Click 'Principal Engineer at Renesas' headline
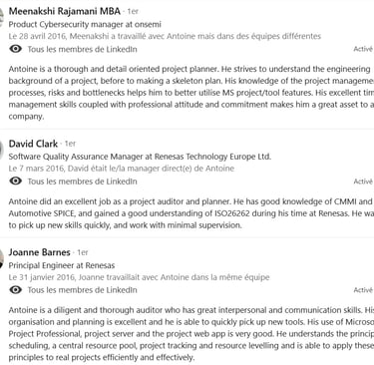This screenshot has height=365, width=374. pos(62,265)
